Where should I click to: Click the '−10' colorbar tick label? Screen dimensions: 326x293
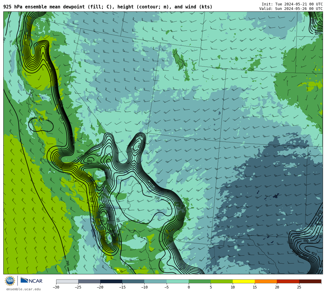coord(145,287)
